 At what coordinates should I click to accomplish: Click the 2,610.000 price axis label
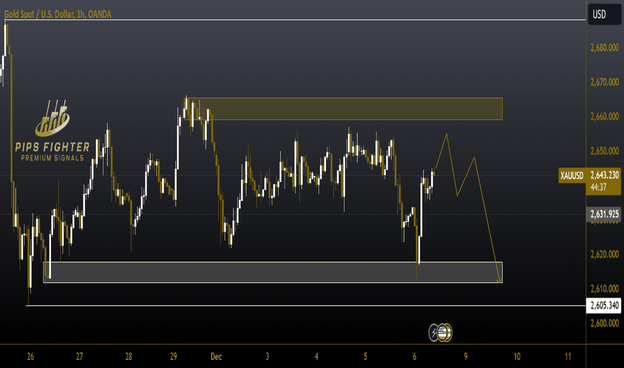click(605, 289)
